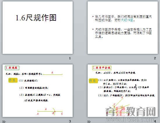The width and height of the screenshot is (160, 123).
Task: Click the slide number 2 label
Action: pyautogui.click(x=155, y=58)
